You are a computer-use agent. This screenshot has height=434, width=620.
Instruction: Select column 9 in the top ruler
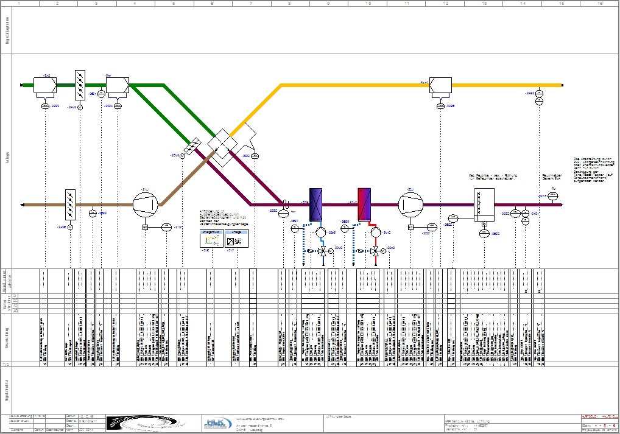[x=329, y=3]
